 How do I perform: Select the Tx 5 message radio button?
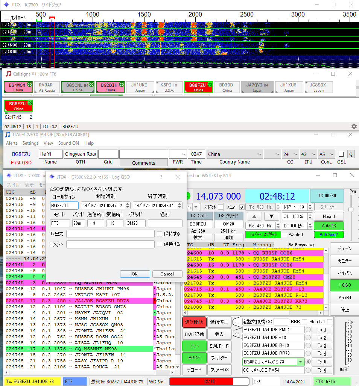[x=308, y=362]
